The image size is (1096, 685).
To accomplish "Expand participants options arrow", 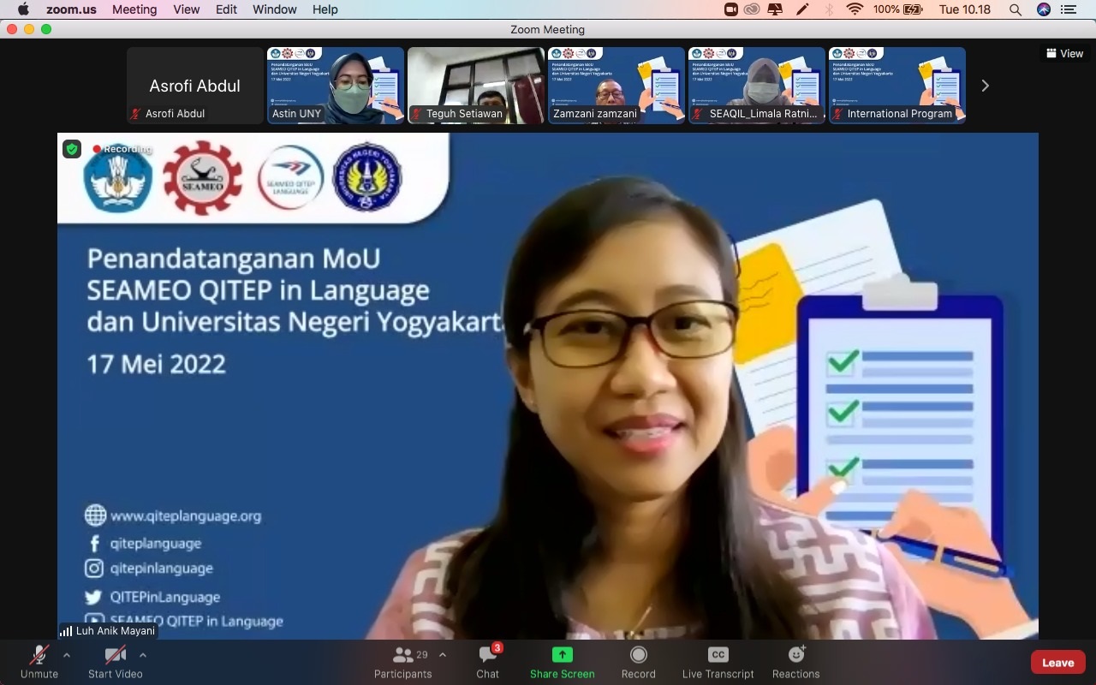I will pos(443,656).
